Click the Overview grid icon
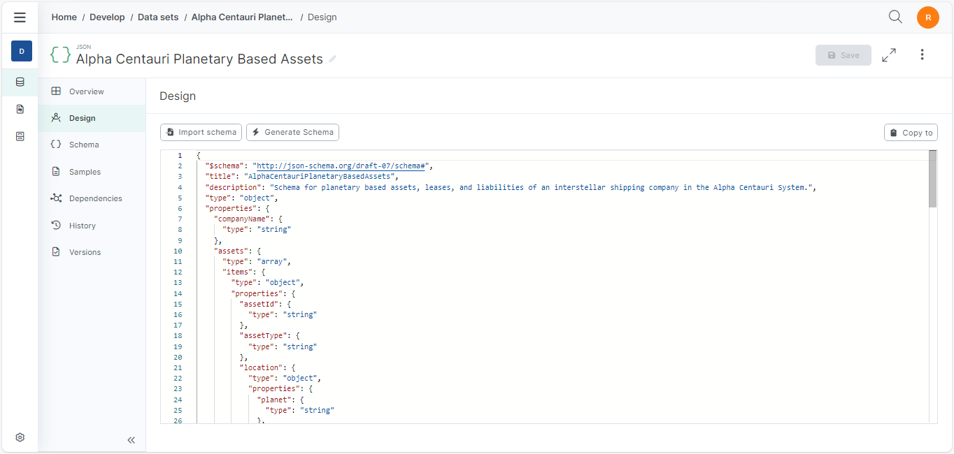This screenshot has height=454, width=954. click(56, 91)
